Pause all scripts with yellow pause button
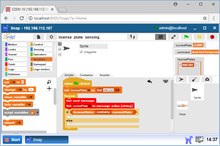The height and width of the screenshot is (146, 220). tap(199, 37)
